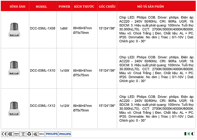Open the DCC brand logo
The width and height of the screenshot is (197, 140).
pyautogui.click(x=189, y=134)
